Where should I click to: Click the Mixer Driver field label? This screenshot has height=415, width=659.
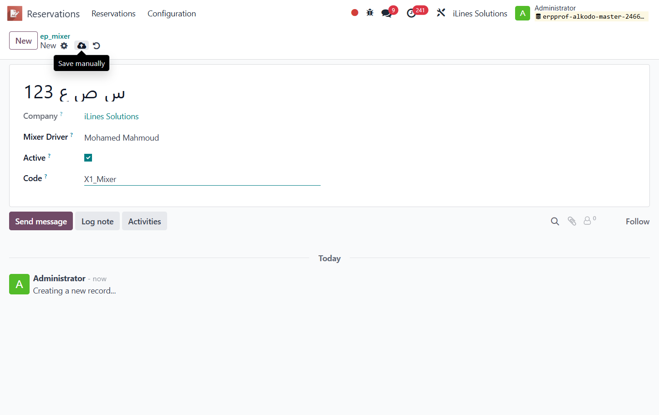(x=46, y=137)
